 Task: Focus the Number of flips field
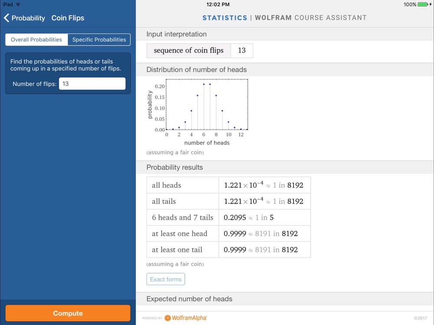click(x=92, y=84)
